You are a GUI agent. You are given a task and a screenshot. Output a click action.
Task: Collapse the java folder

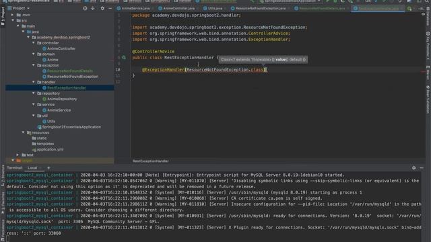(24, 32)
